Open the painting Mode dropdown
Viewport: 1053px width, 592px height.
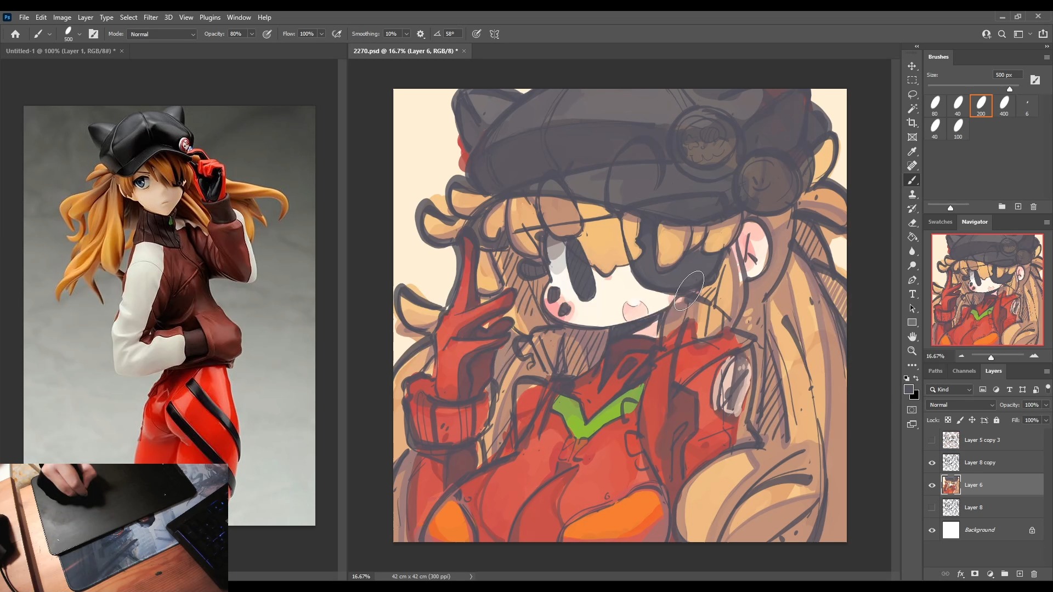(162, 34)
